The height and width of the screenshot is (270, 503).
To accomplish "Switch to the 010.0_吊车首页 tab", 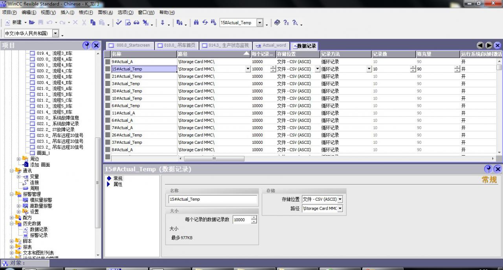I will [x=177, y=45].
